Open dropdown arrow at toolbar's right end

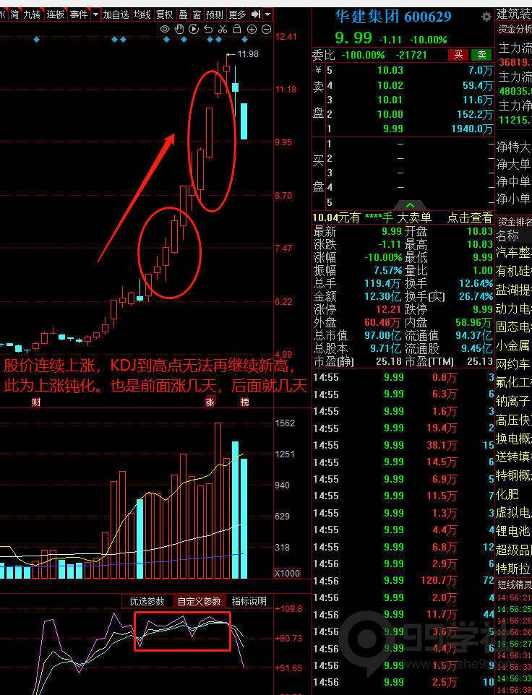[x=268, y=14]
